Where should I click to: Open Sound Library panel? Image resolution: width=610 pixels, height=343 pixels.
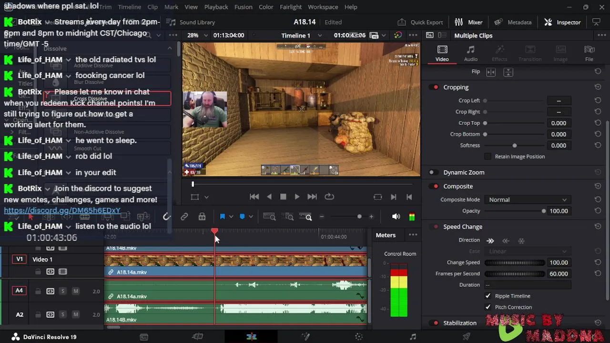tap(192, 22)
